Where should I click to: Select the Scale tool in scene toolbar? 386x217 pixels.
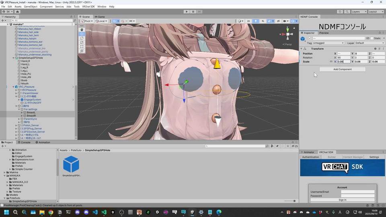[x=82, y=42]
